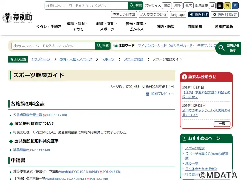Click the print preview printer icon
Screen dimensions: 241x180
(147, 94)
